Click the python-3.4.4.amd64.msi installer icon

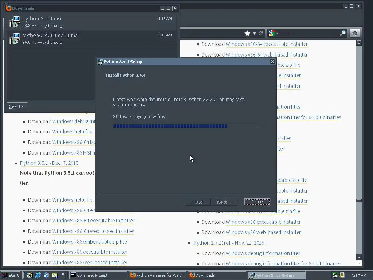tap(14, 39)
